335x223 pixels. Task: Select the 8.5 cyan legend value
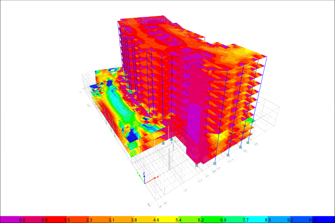[268, 220]
